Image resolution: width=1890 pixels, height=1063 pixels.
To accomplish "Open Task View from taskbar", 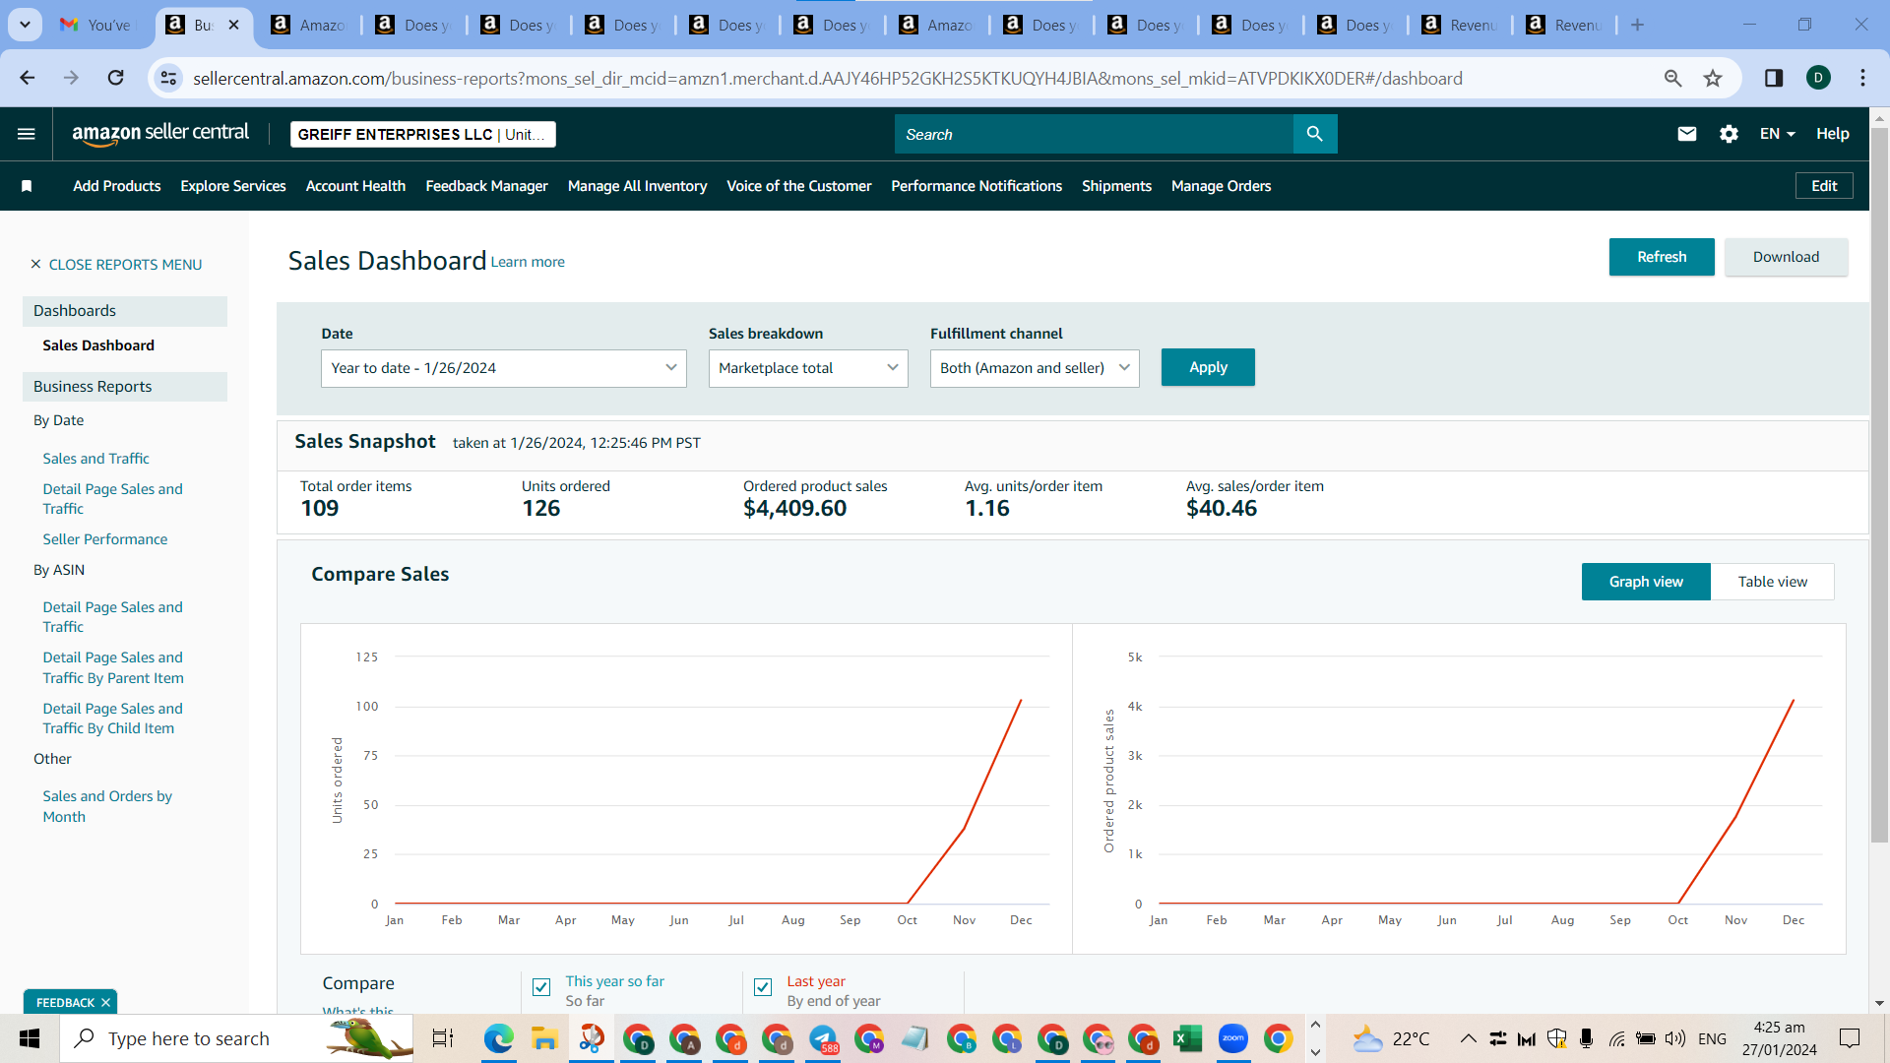I will click(443, 1038).
